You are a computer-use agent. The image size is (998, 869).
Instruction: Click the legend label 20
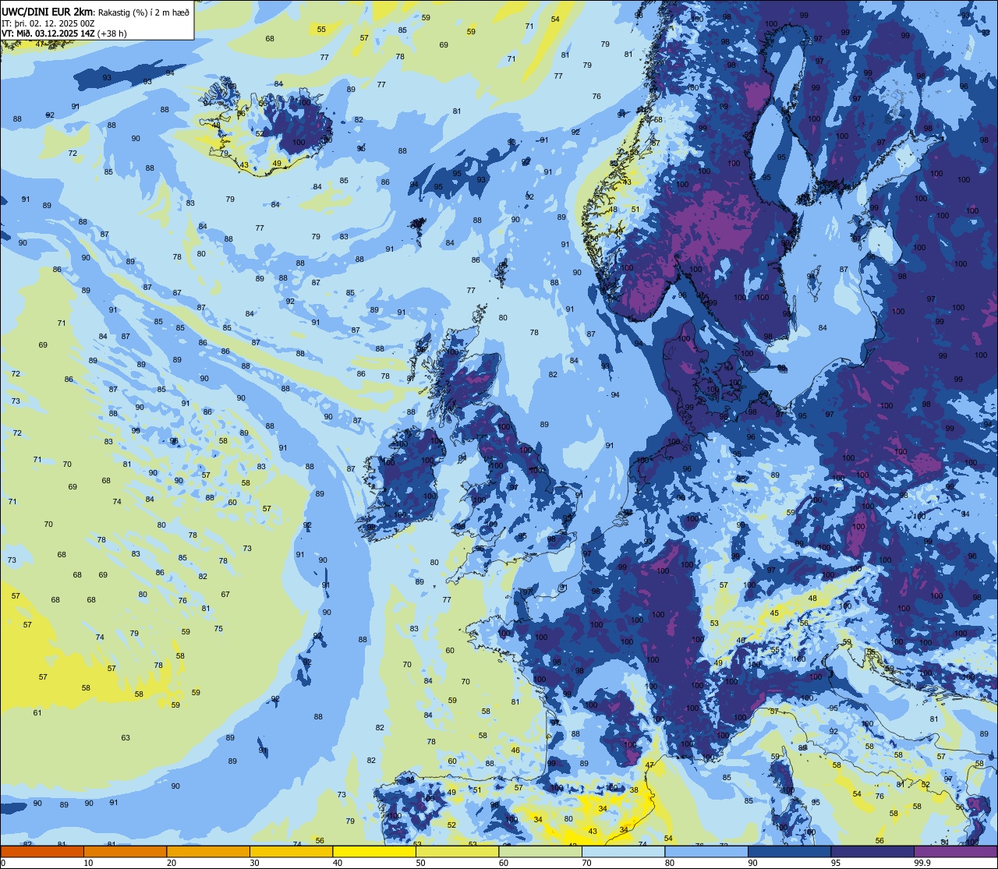pos(172,863)
